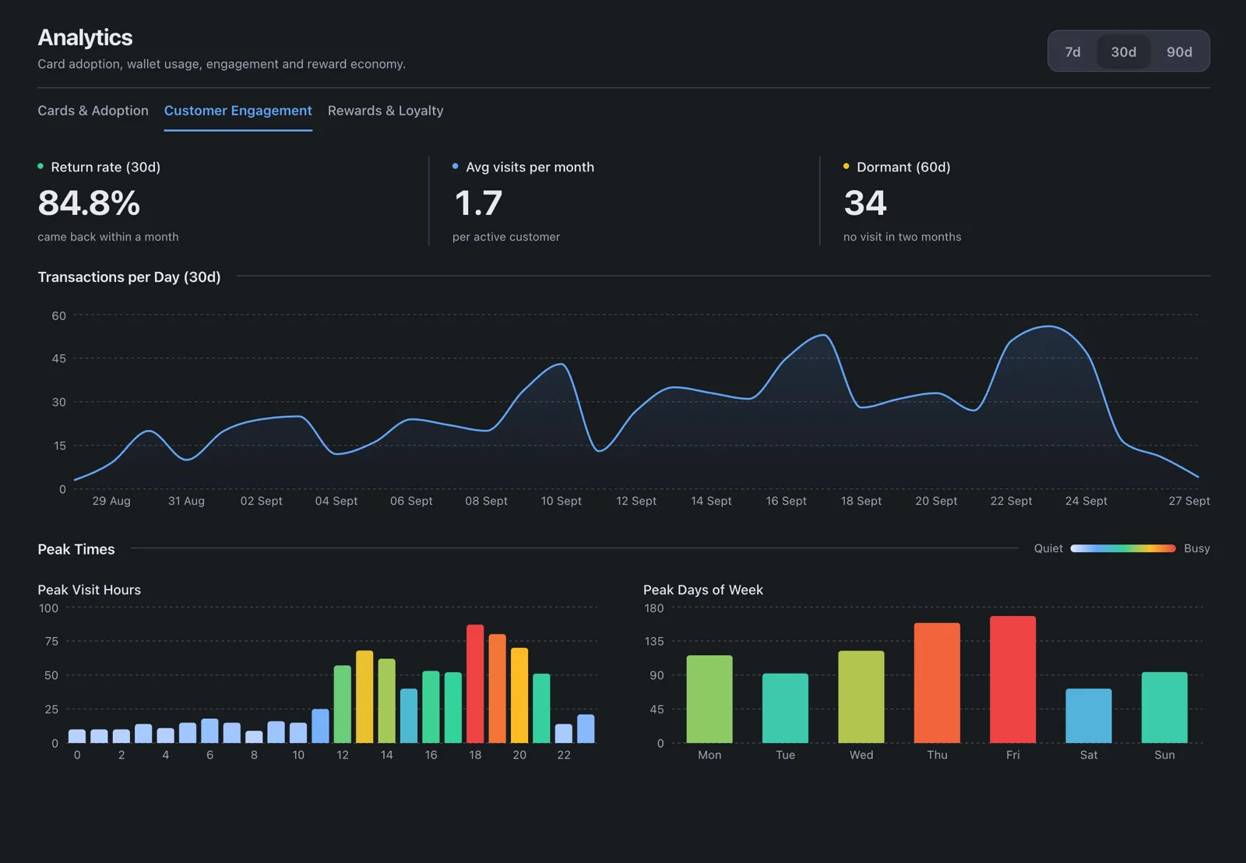Click the 'came back within a month' caption
This screenshot has width=1246, height=863.
[108, 237]
